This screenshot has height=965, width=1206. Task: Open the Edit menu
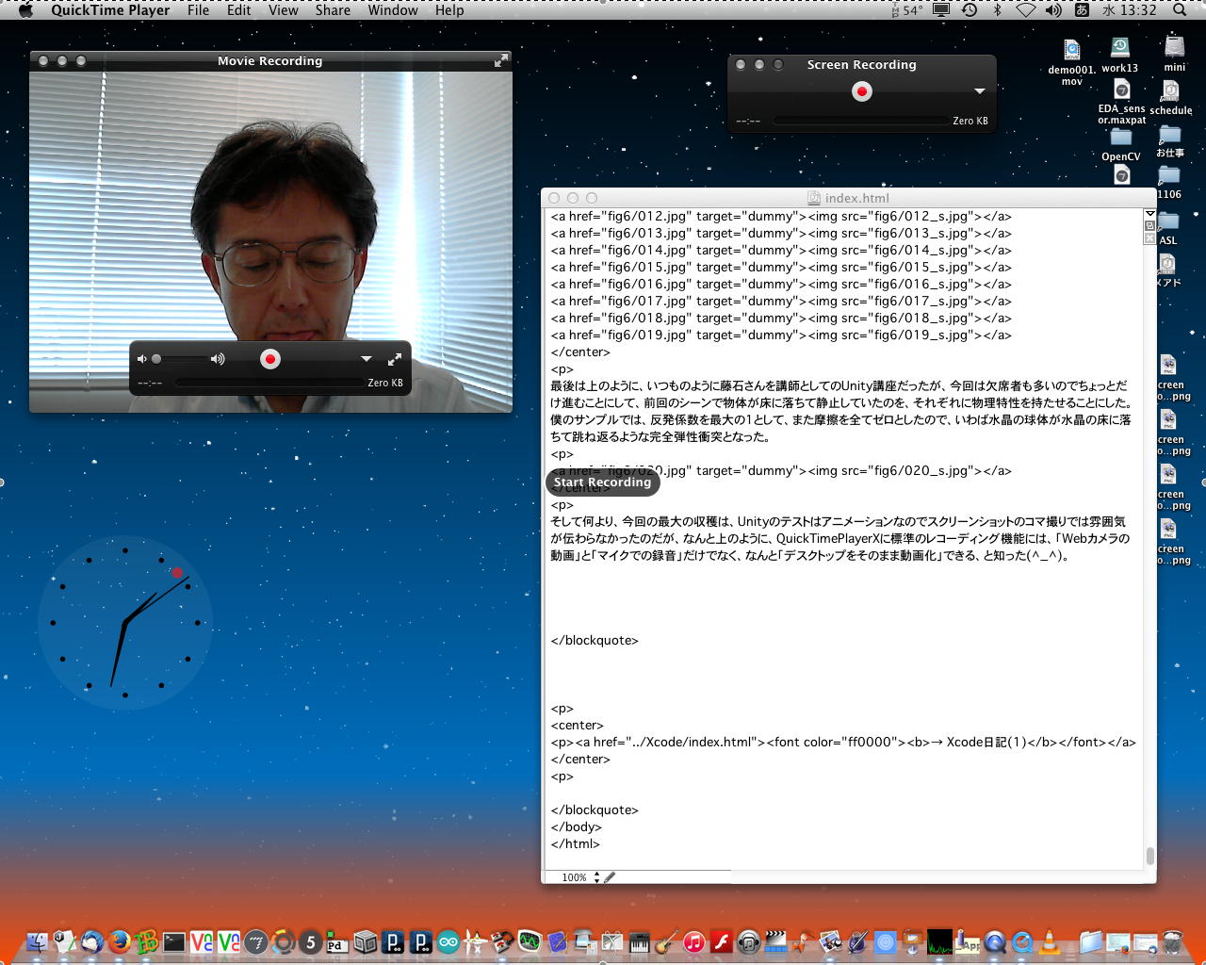click(238, 10)
